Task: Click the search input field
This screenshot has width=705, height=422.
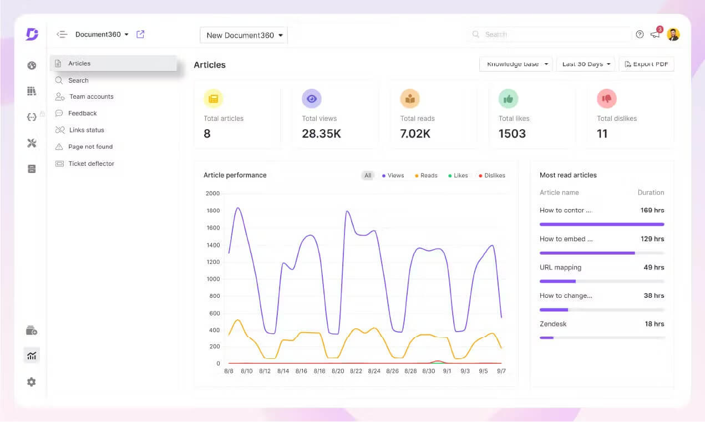Action: [x=550, y=34]
